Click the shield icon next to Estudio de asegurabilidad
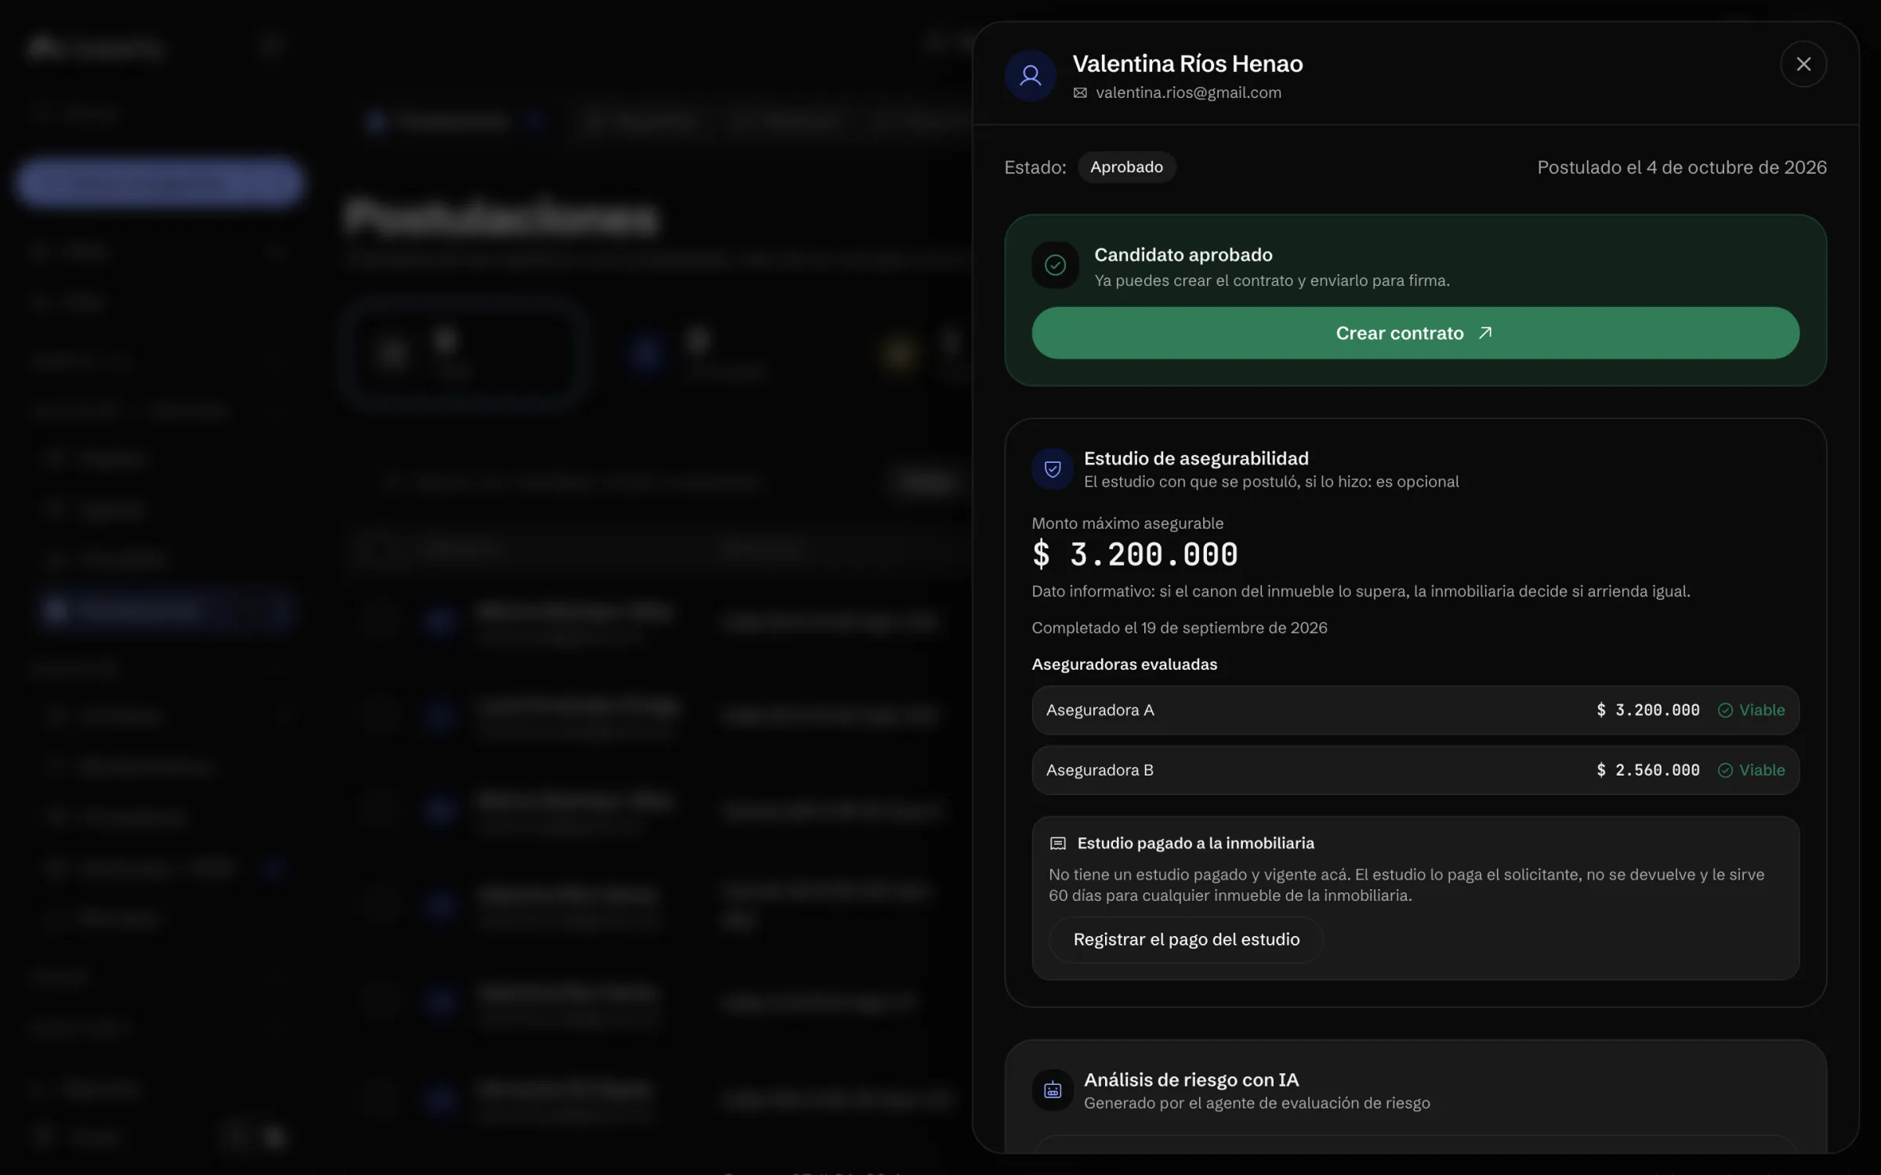This screenshot has width=1881, height=1175. click(x=1053, y=469)
